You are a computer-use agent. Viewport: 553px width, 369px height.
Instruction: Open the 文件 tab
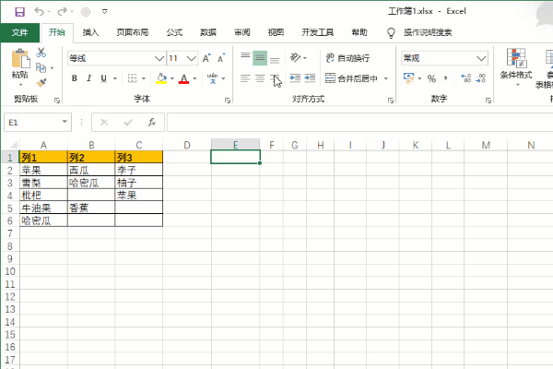click(x=19, y=32)
